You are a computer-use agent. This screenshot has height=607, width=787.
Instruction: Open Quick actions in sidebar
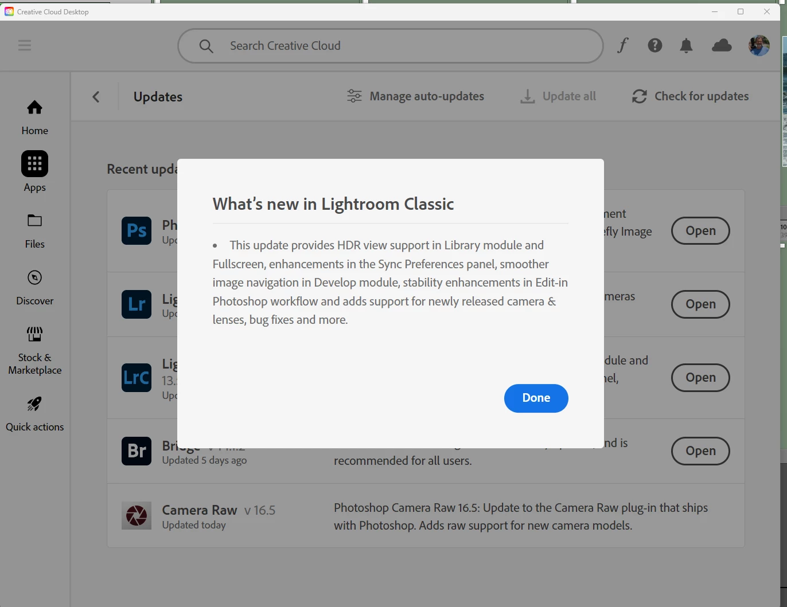click(35, 414)
